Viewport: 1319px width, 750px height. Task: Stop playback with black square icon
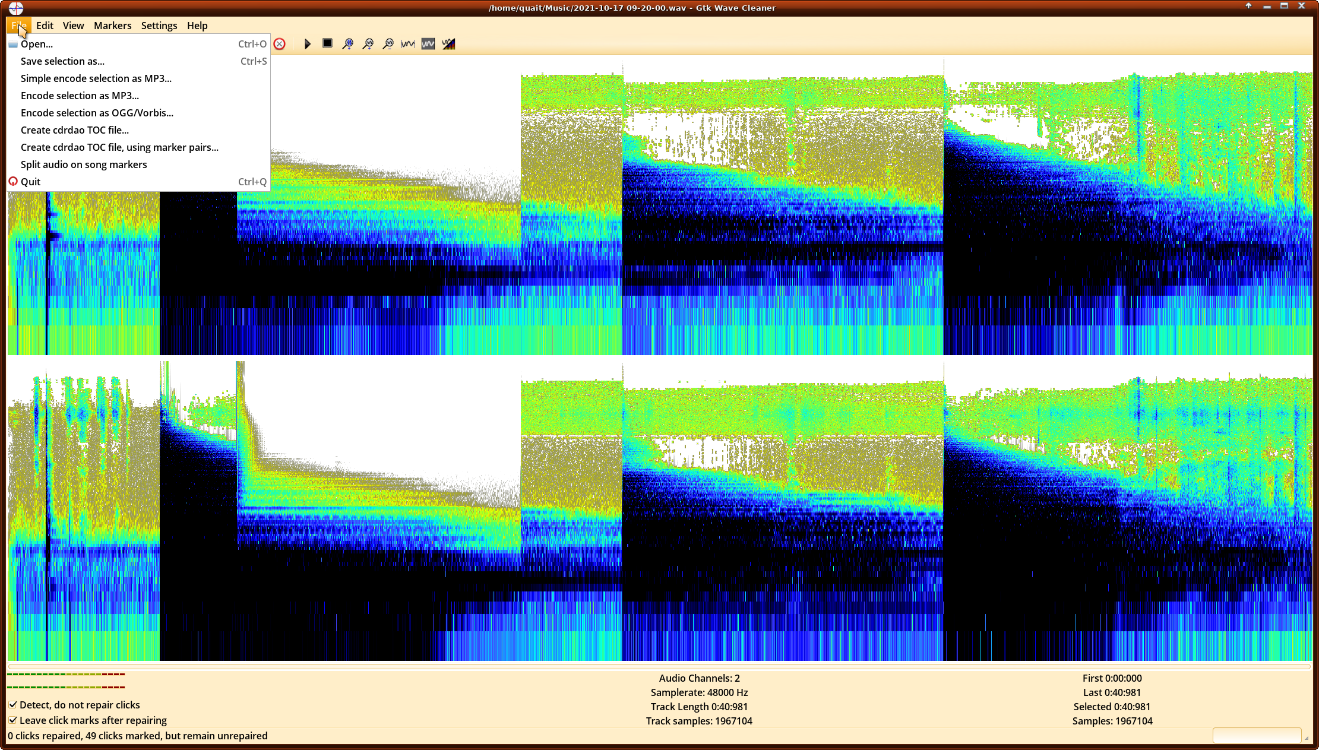[327, 43]
